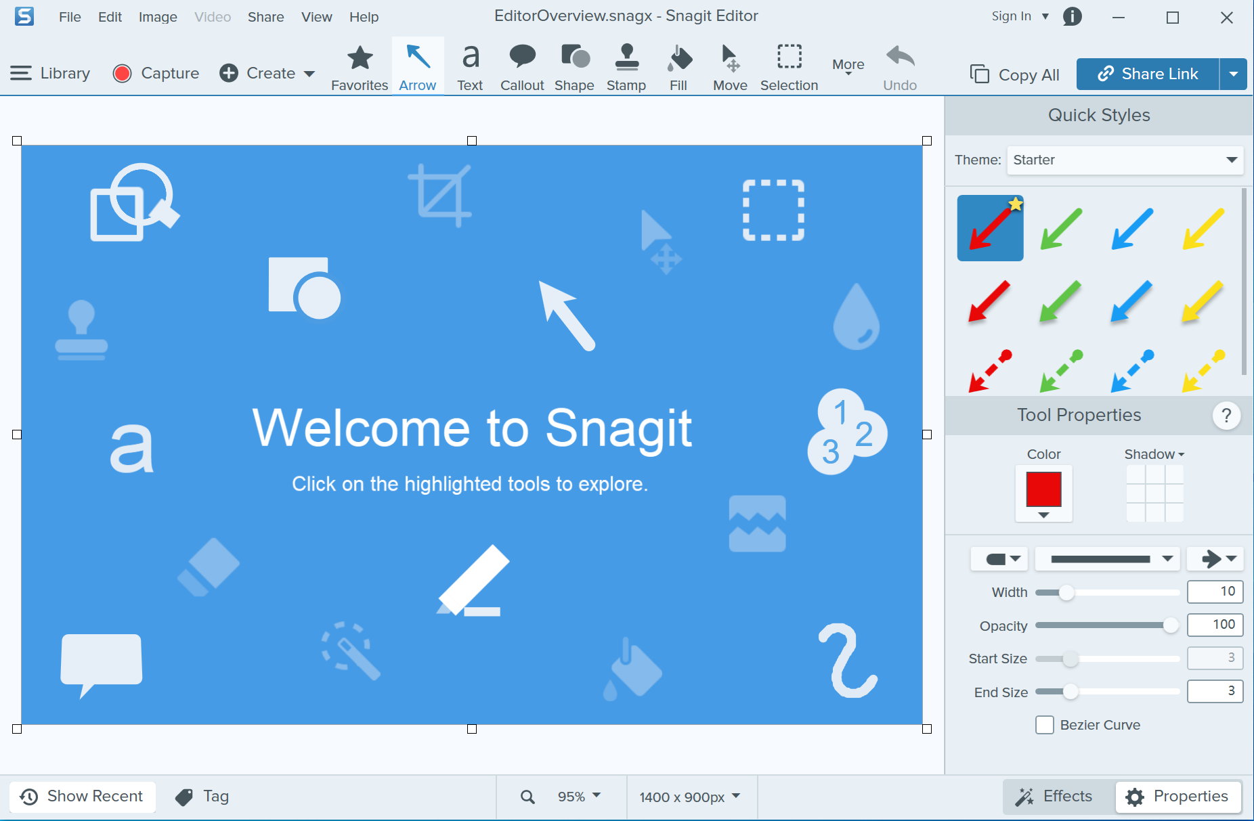1254x821 pixels.
Task: Enable the Bezier Curve checkbox
Action: (1045, 725)
